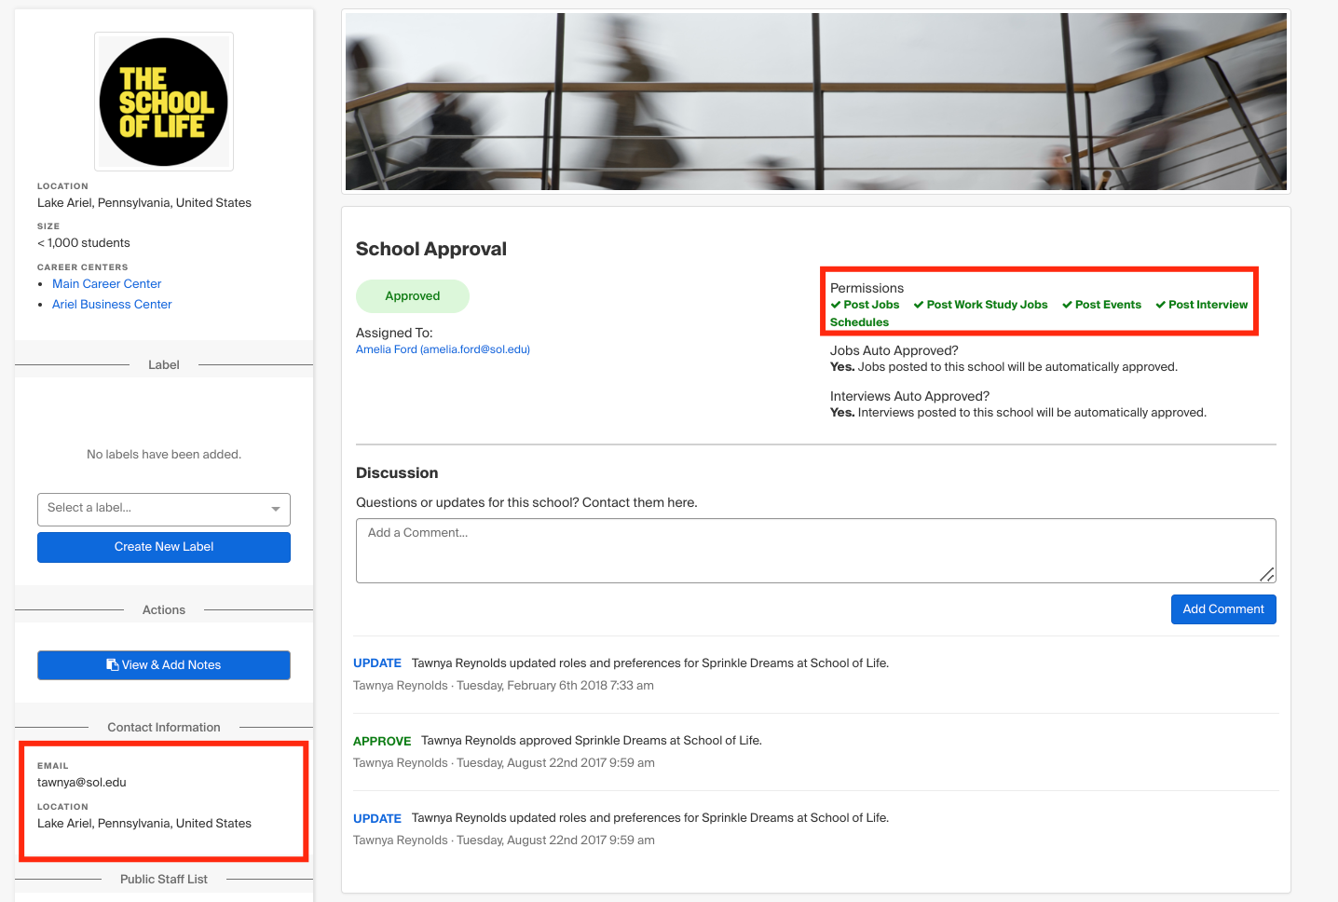Open Amelia Ford's assigned contact link
This screenshot has width=1338, height=902.
tap(443, 349)
